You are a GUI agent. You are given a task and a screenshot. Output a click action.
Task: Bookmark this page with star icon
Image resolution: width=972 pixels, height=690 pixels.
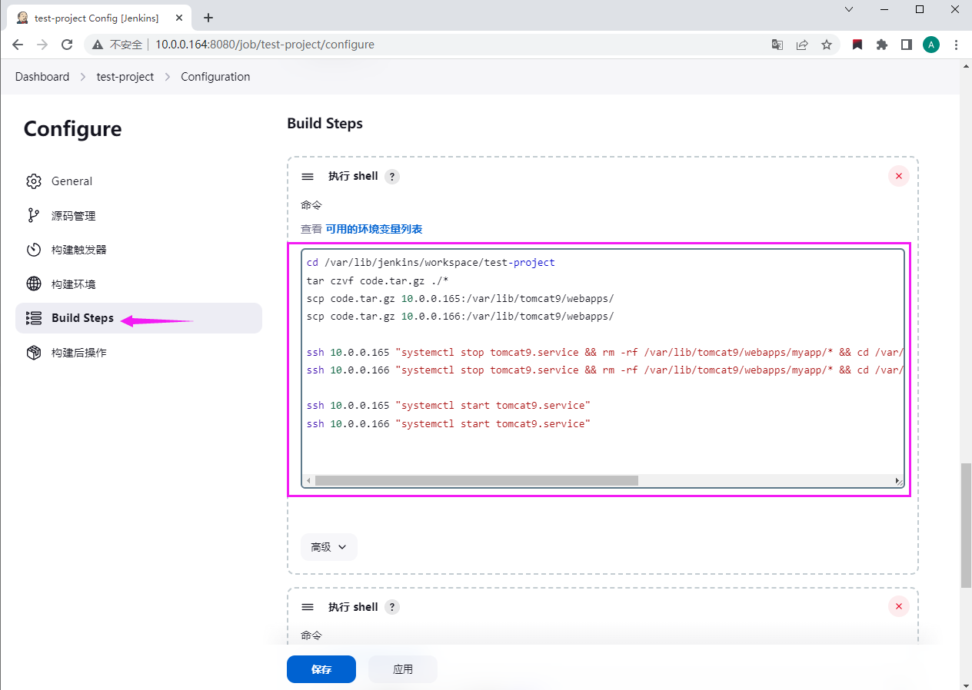[x=827, y=45]
